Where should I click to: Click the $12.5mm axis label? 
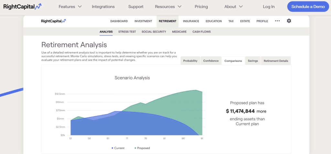(x=60, y=94)
